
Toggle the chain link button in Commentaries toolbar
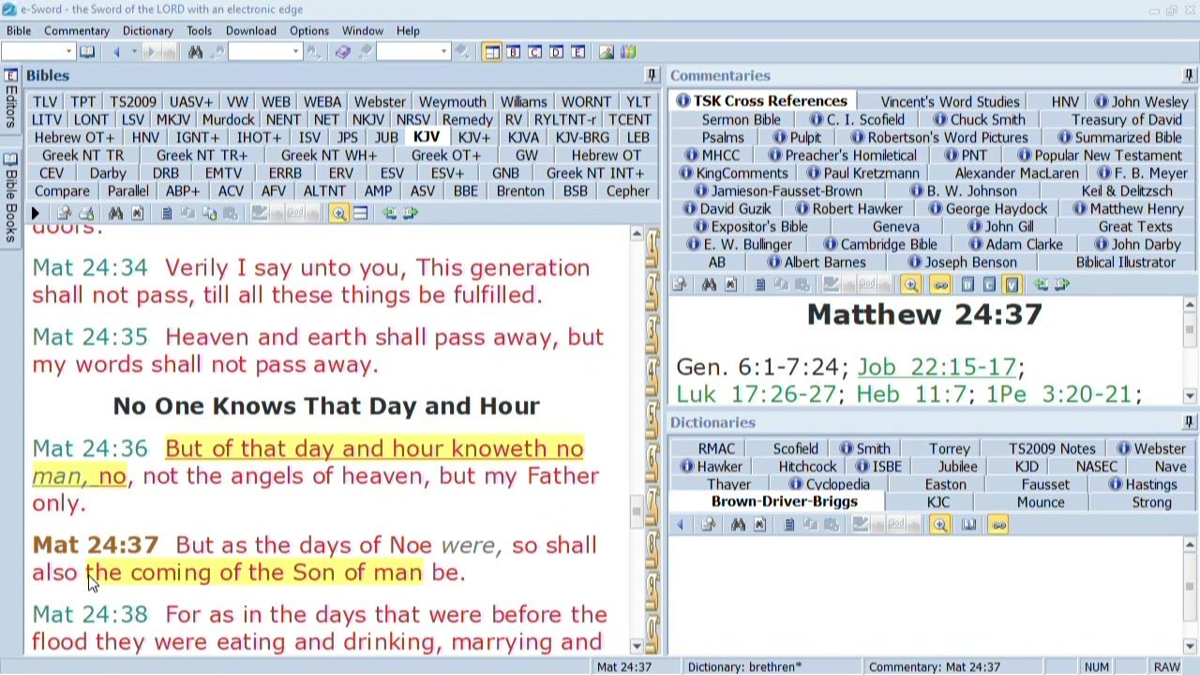pyautogui.click(x=940, y=285)
